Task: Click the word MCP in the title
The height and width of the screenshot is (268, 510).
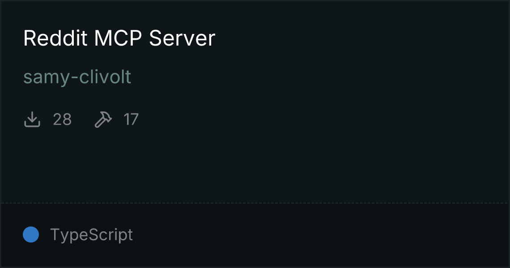Action: (118, 38)
